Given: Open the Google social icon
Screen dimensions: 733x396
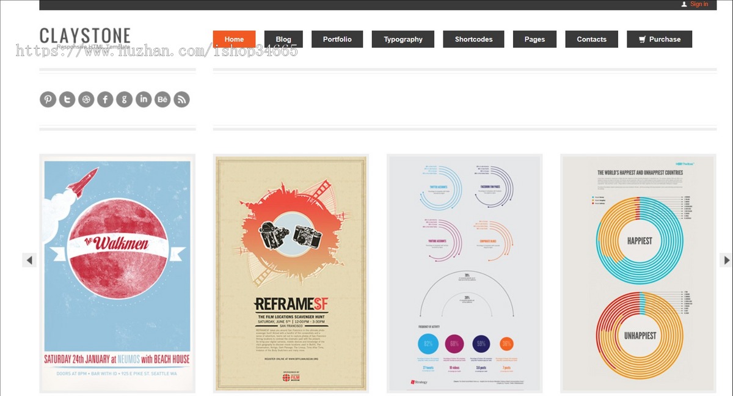Looking at the screenshot, I should [x=124, y=99].
